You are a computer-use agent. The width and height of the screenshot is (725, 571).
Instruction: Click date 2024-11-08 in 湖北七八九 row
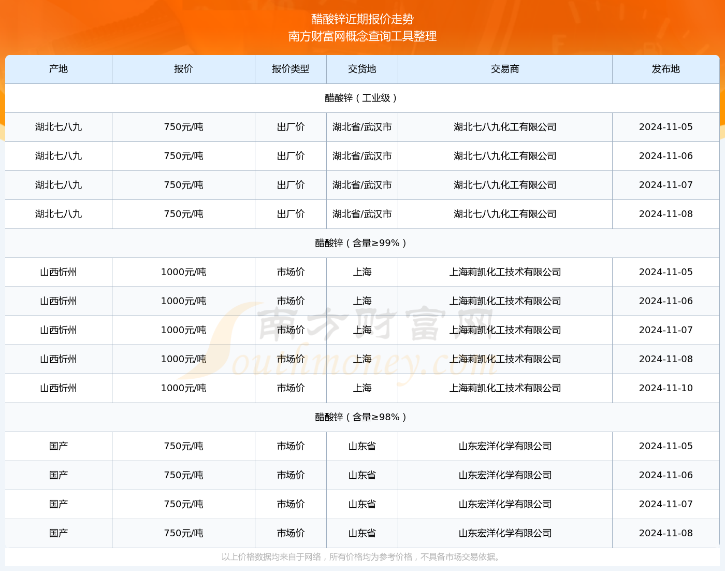[x=666, y=214]
